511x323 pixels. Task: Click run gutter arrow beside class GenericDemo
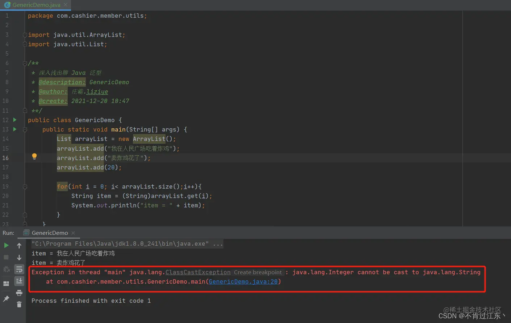[x=15, y=120]
